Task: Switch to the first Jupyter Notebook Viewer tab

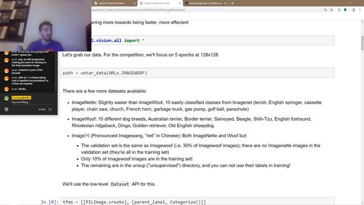Action: [x=114, y=3]
